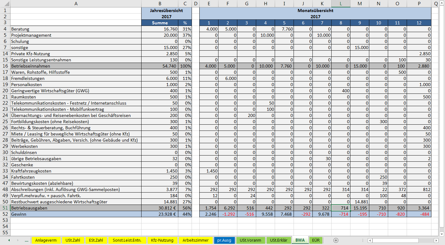This screenshot has width=445, height=245.
Task: Go to the Anlageverm sheet tab
Action: pos(46,240)
